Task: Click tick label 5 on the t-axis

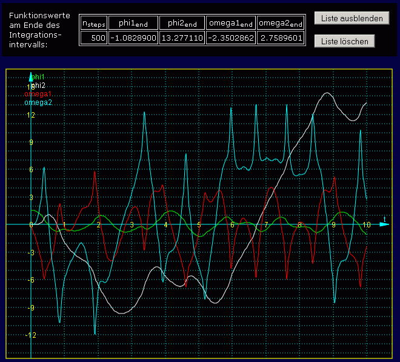Action: (x=199, y=225)
